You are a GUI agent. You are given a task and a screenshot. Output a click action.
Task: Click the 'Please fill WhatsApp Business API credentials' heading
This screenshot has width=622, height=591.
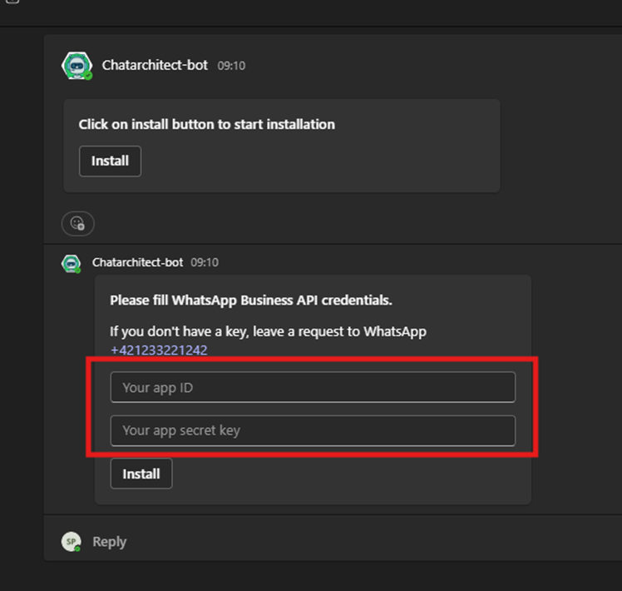[251, 300]
